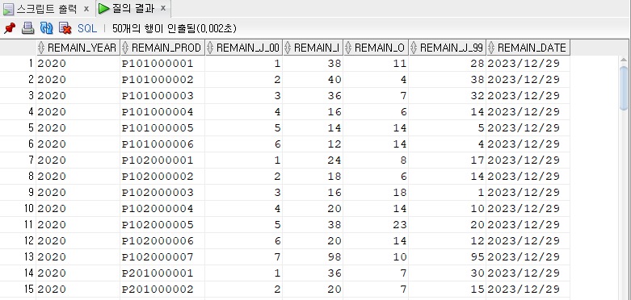
Task: Click REMAIN_O value 11 in row 1
Action: [376, 64]
